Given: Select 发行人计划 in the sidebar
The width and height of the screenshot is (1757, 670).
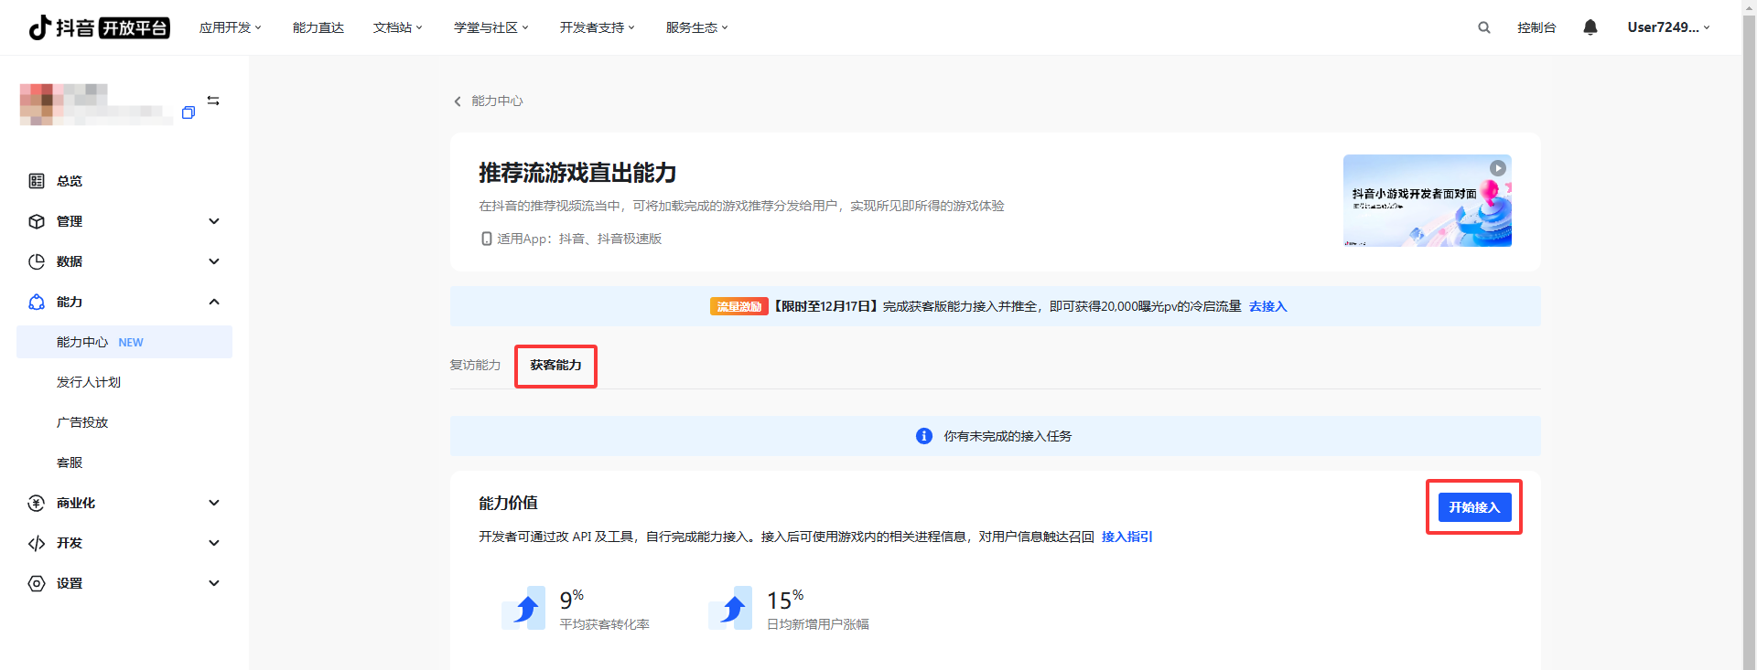Looking at the screenshot, I should 89,382.
